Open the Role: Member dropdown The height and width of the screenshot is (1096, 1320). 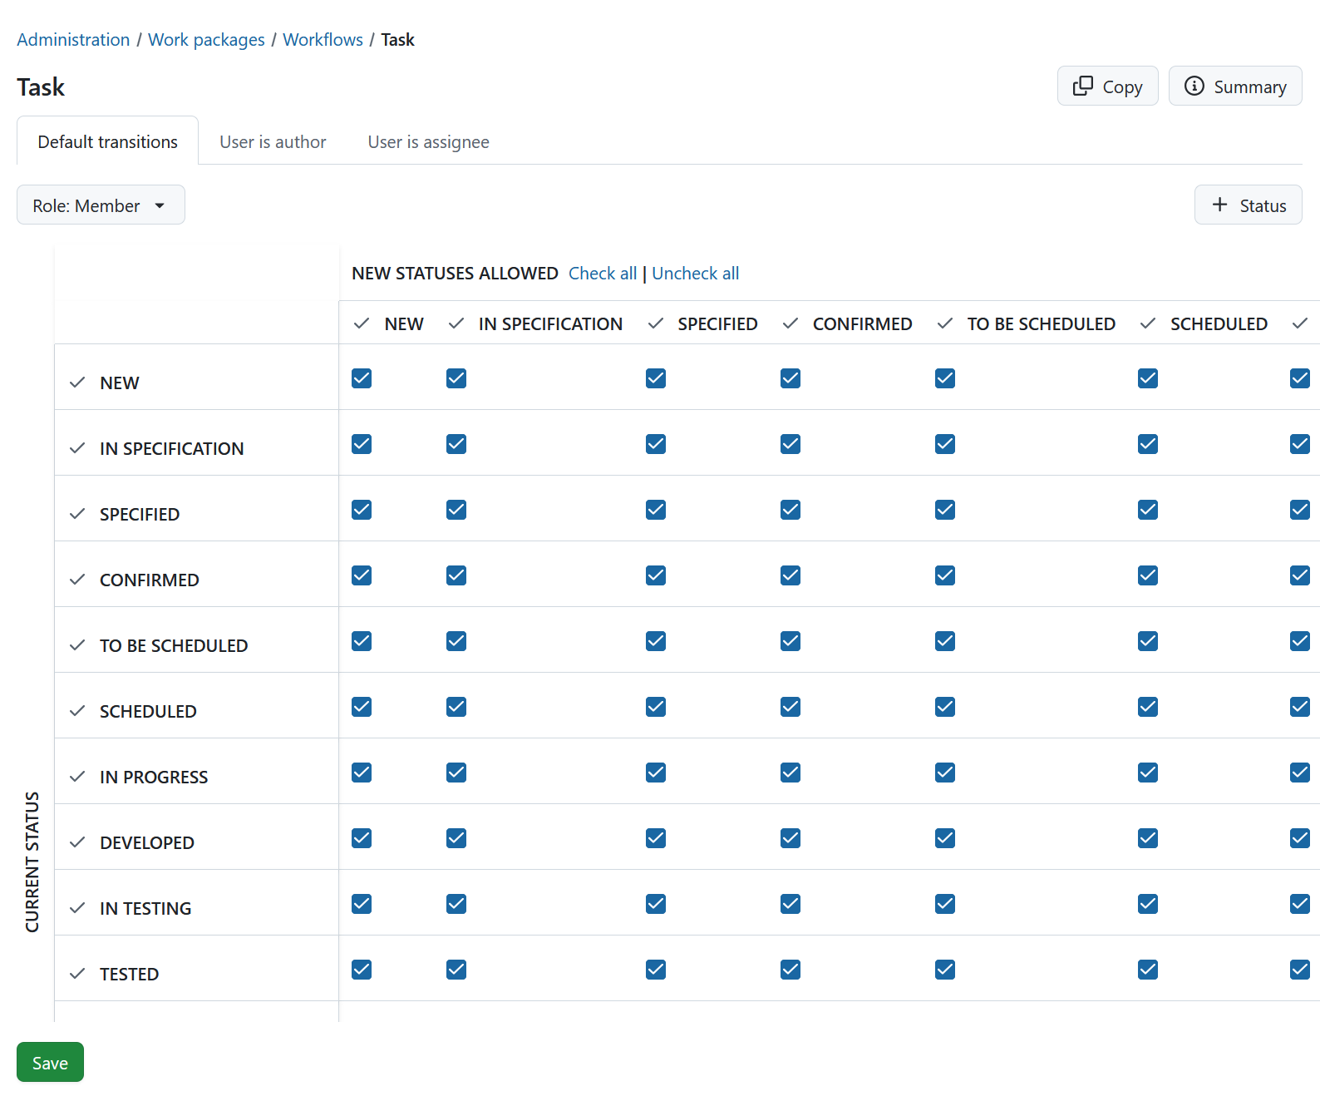tap(101, 205)
